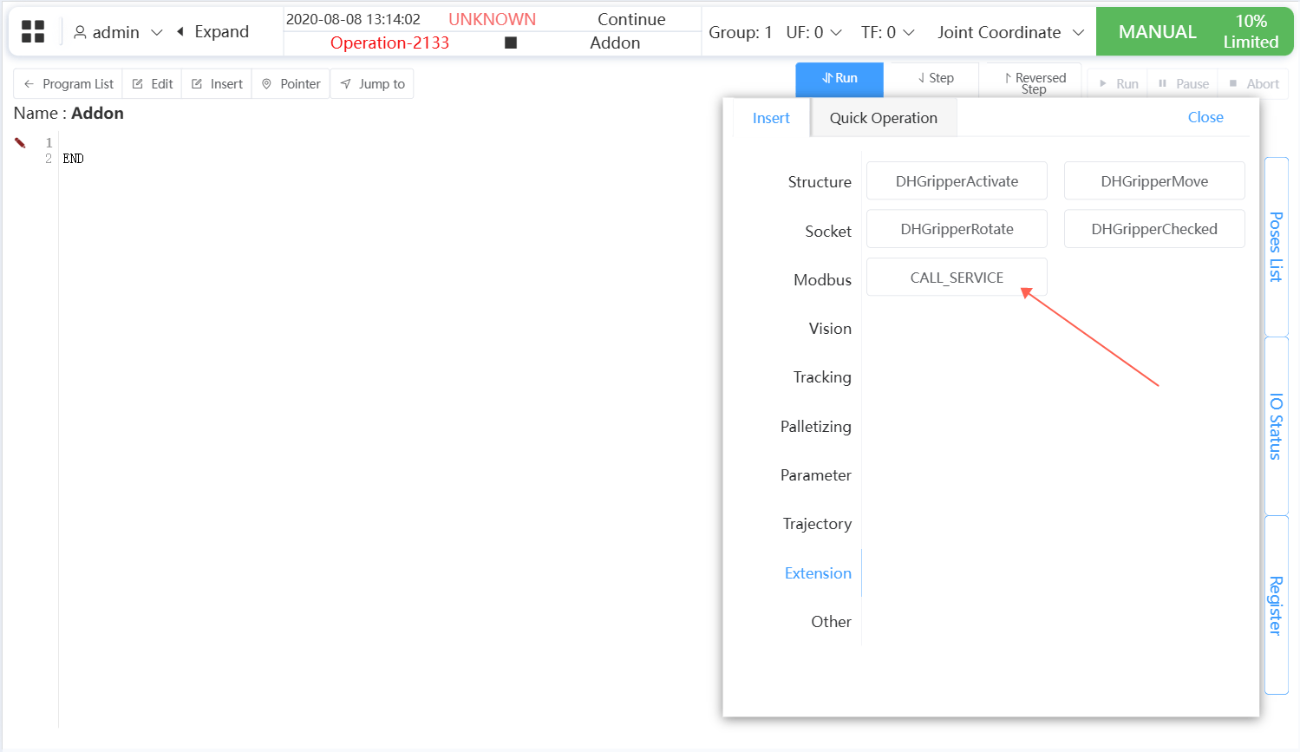Click the Edit toolbar button
Image resolution: width=1300 pixels, height=752 pixels.
point(153,84)
